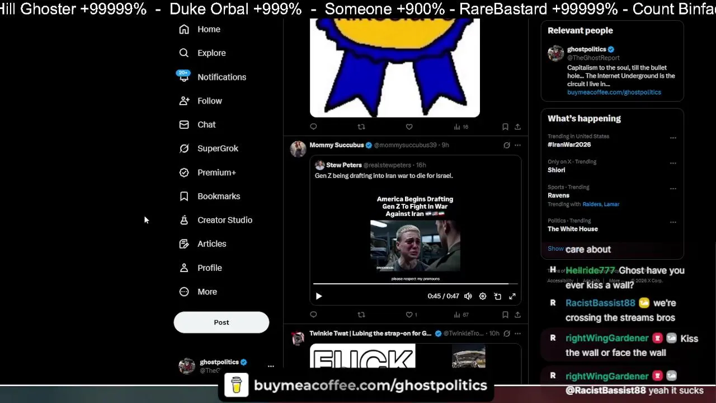The height and width of the screenshot is (403, 716).
Task: Open video settings gear icon
Action: pos(483,296)
